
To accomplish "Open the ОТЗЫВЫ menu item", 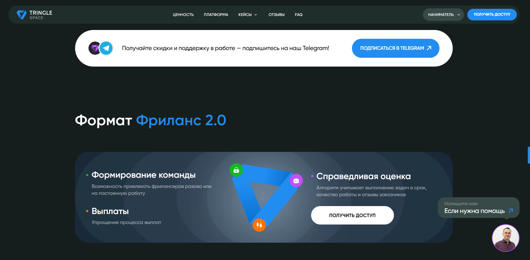I will (x=276, y=15).
